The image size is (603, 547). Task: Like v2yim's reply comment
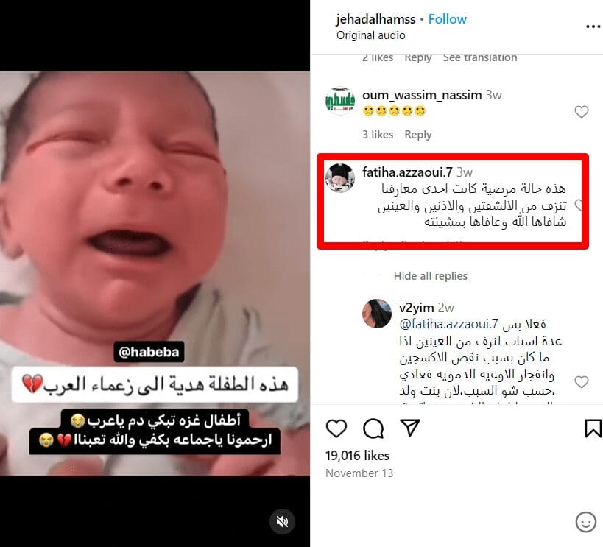click(582, 381)
